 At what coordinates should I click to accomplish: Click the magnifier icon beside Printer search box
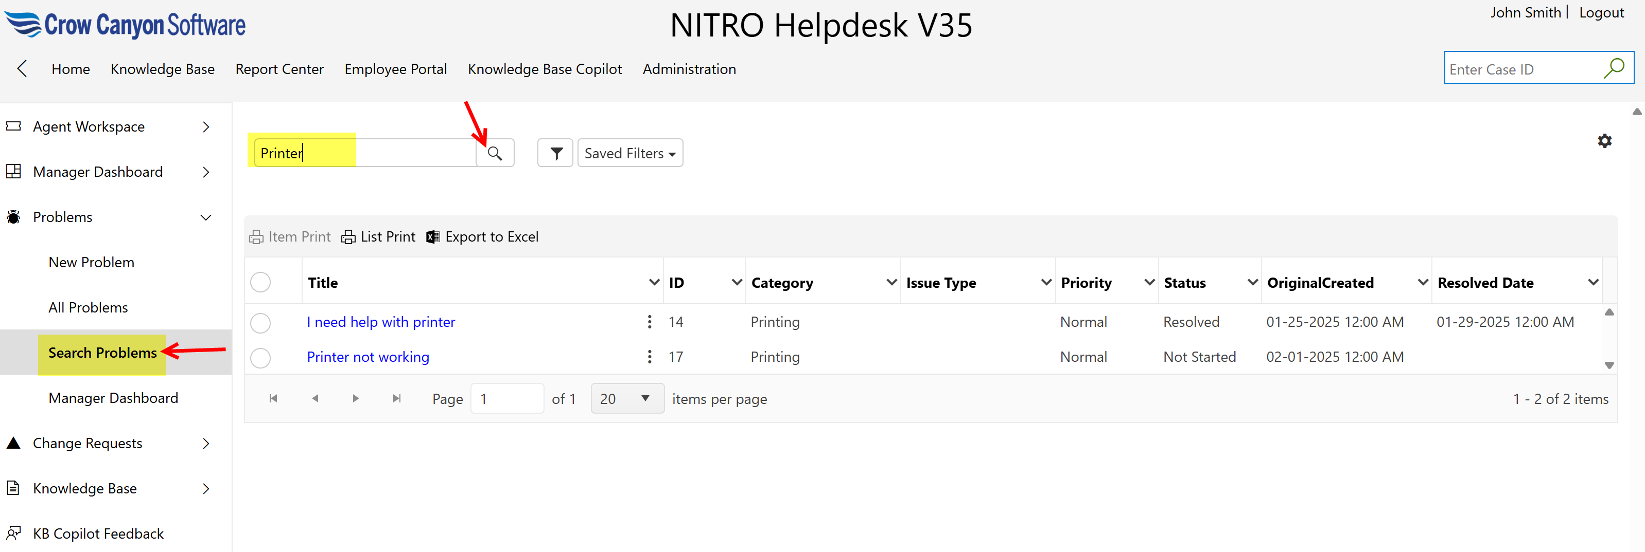pos(495,154)
